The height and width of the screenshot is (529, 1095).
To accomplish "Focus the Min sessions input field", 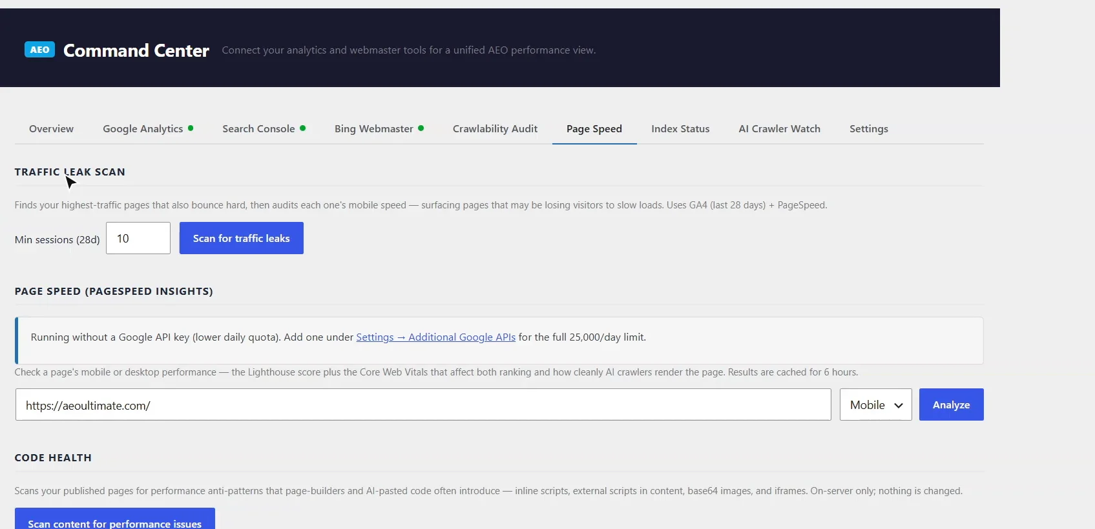I will (x=138, y=238).
